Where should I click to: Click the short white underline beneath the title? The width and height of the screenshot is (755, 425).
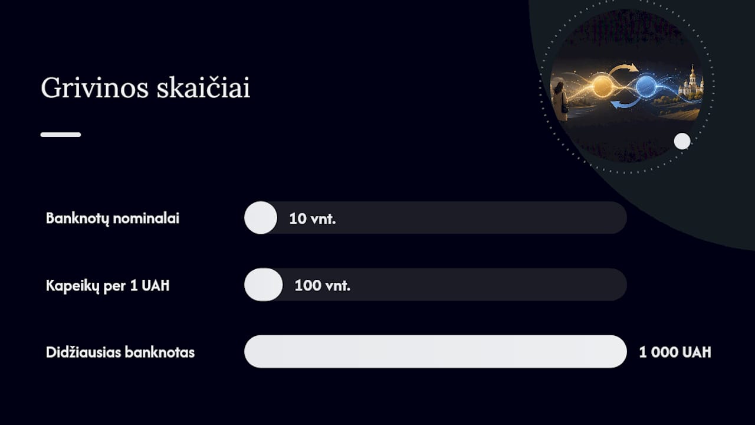[x=61, y=135]
